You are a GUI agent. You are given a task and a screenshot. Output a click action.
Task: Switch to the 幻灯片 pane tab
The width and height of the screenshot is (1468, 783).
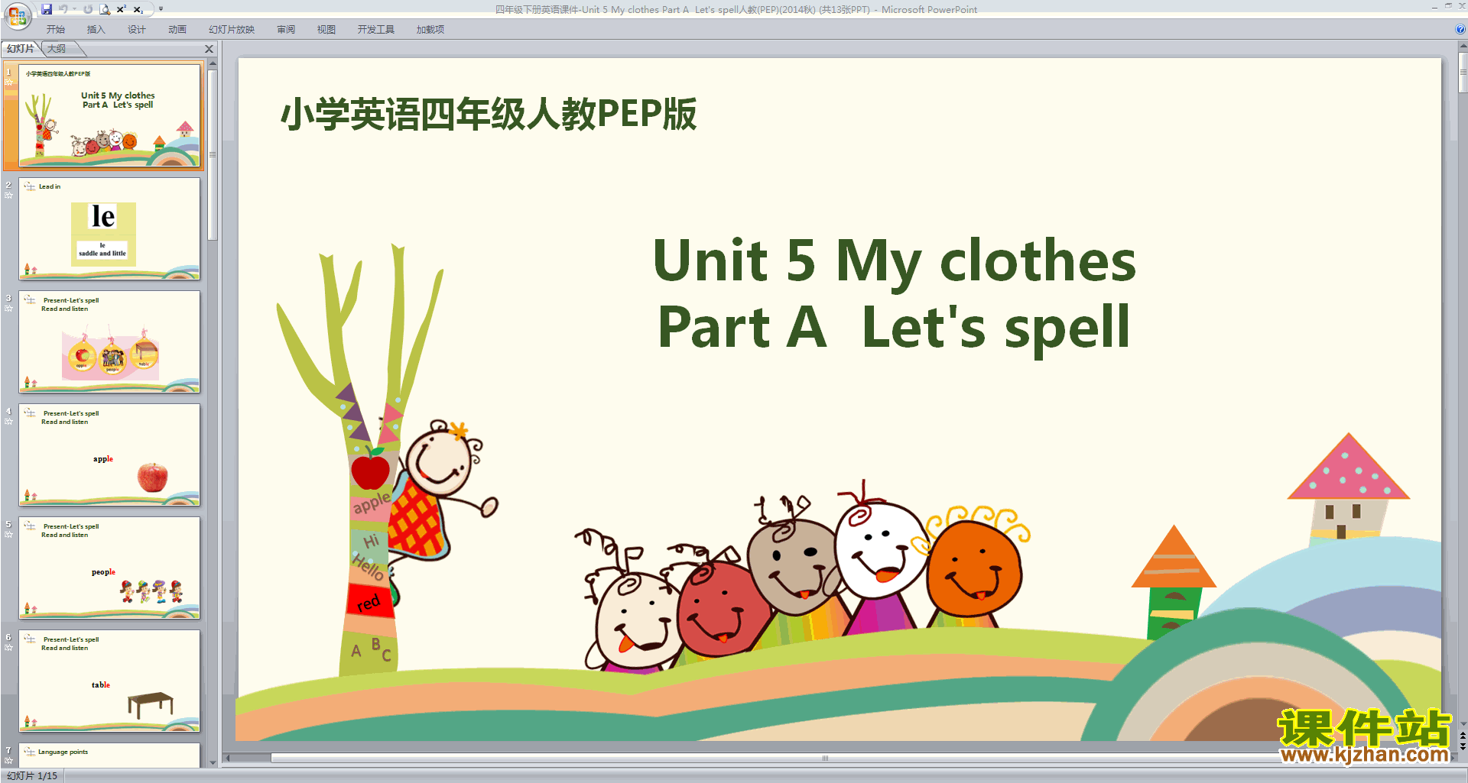(x=21, y=49)
